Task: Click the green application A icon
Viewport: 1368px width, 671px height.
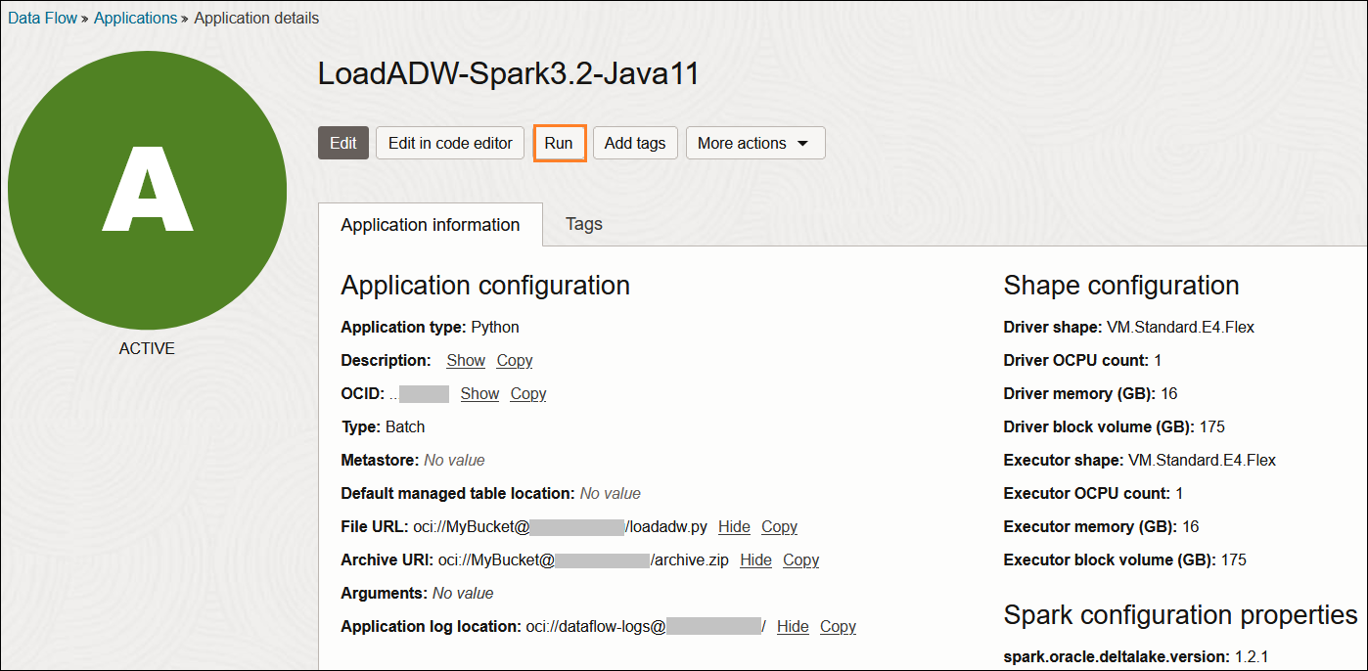Action: (147, 190)
